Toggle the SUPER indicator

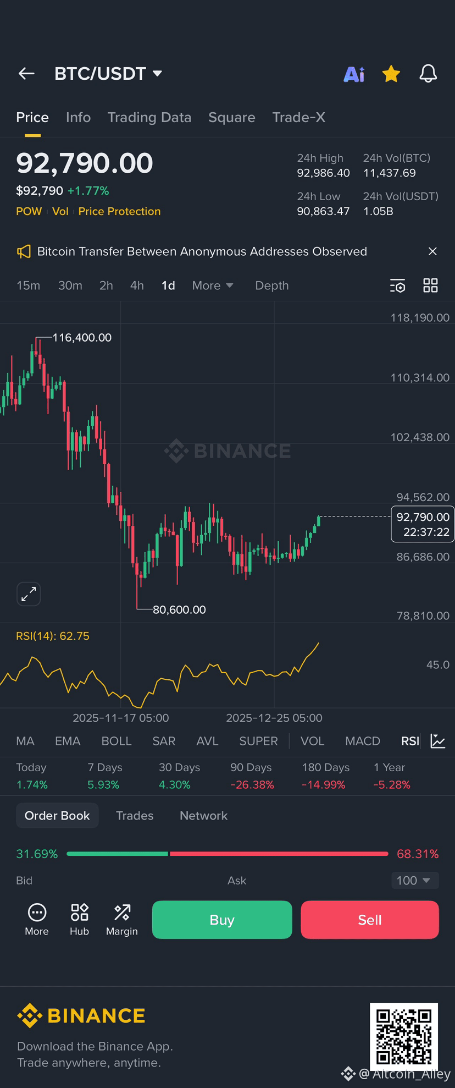click(258, 741)
